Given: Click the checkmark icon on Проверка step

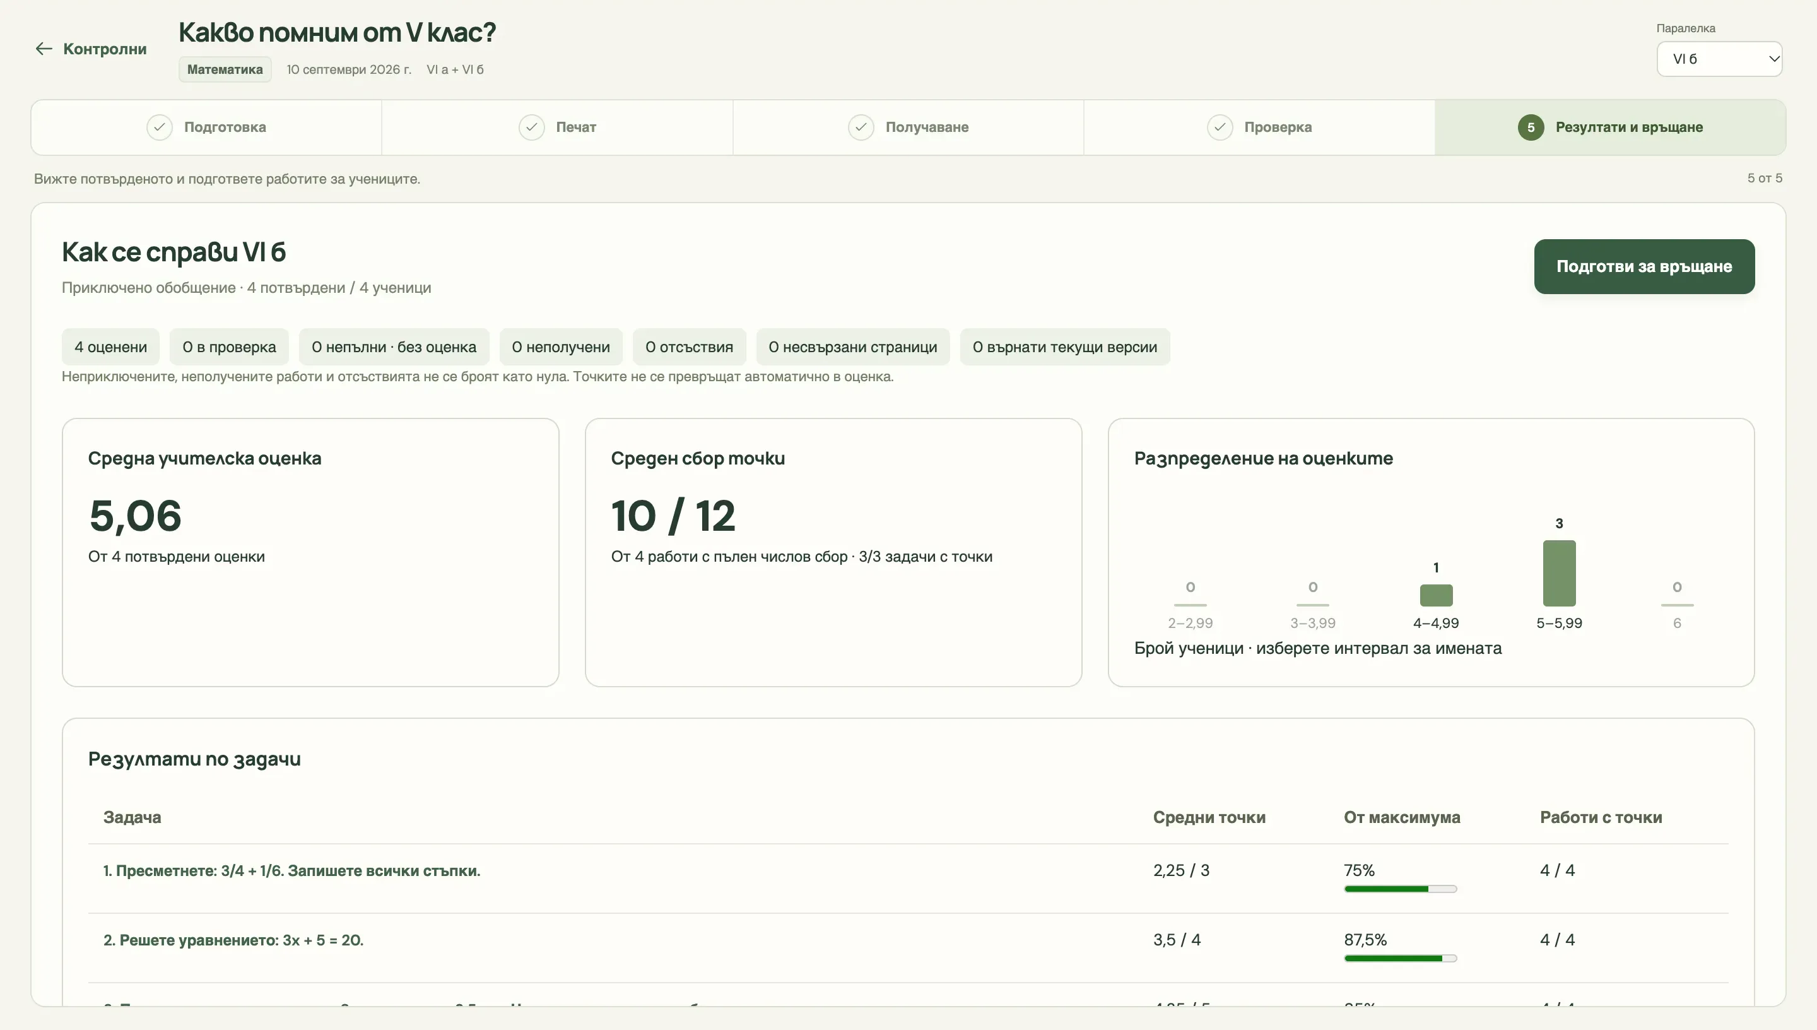Looking at the screenshot, I should (x=1220, y=127).
